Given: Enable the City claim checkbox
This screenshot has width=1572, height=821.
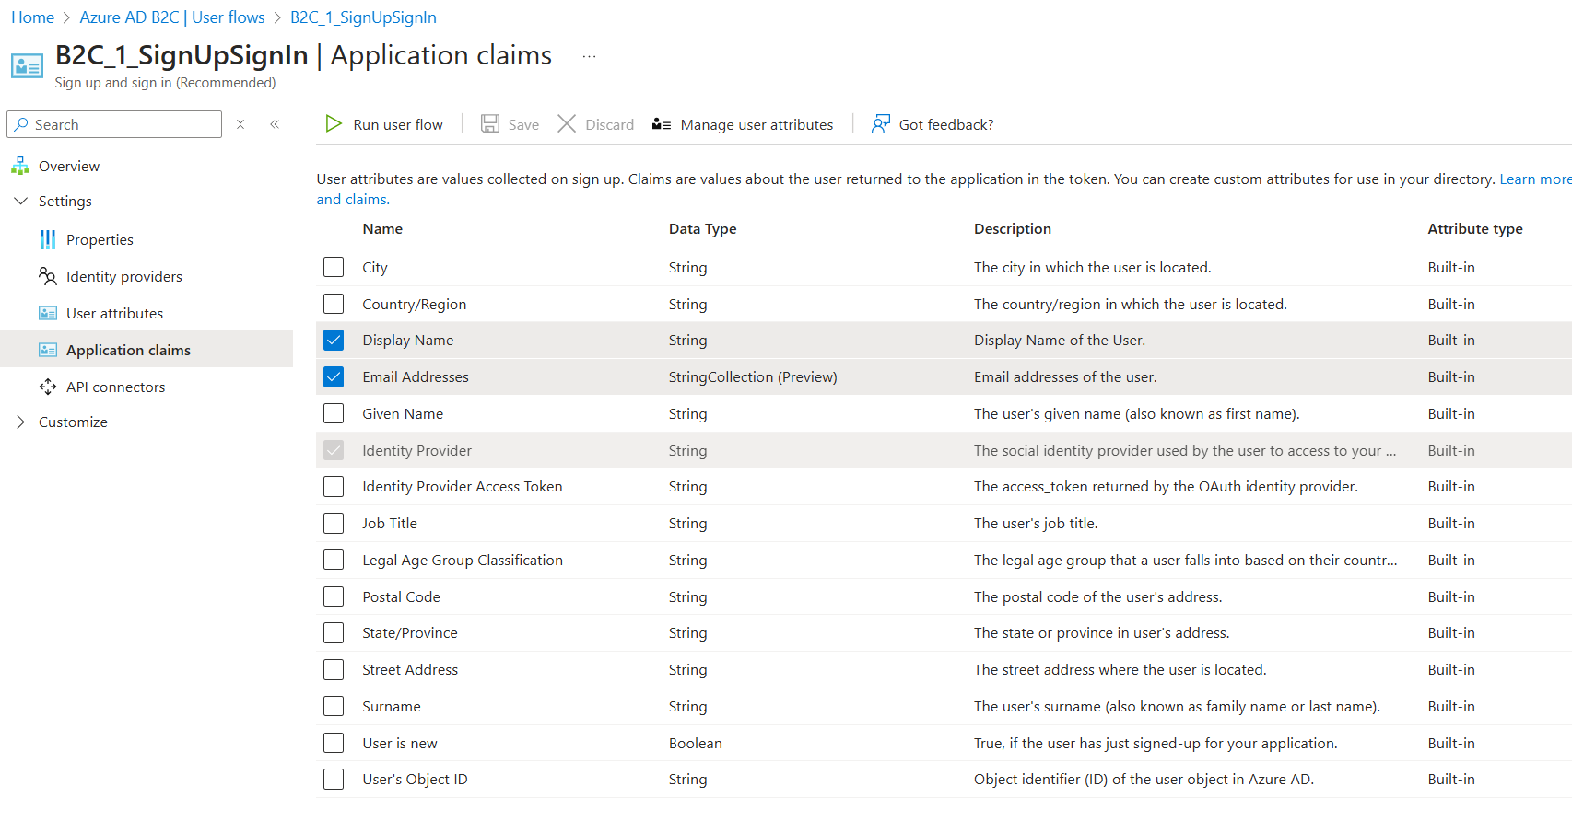Looking at the screenshot, I should point(334,268).
